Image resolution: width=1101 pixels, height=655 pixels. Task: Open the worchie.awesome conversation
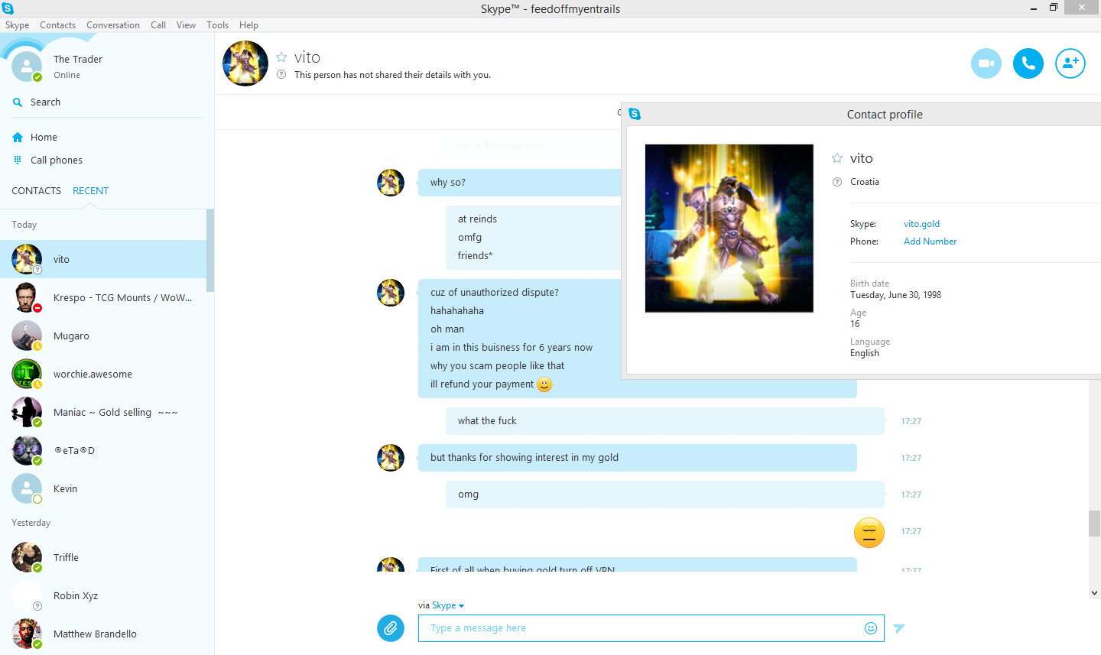(103, 375)
